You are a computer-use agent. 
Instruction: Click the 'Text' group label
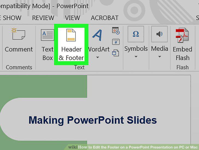80,67
